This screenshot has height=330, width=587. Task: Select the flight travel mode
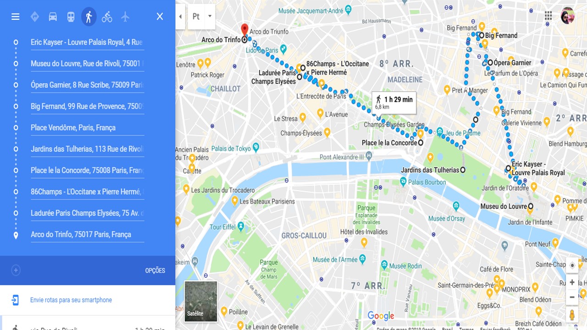(x=125, y=17)
